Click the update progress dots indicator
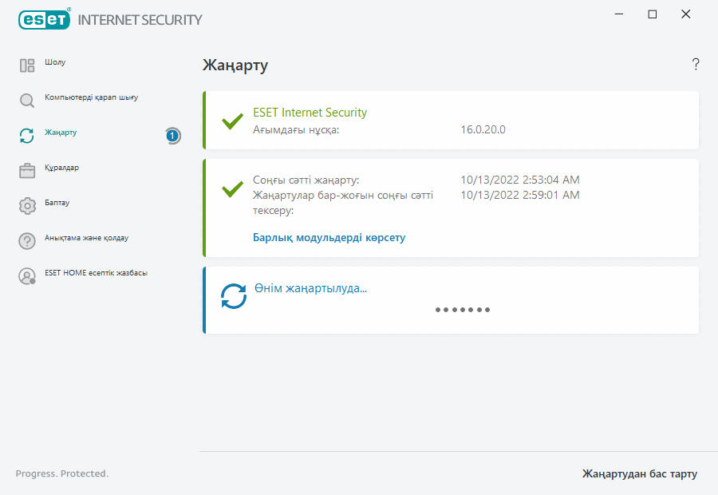This screenshot has height=495, width=718. 463,310
